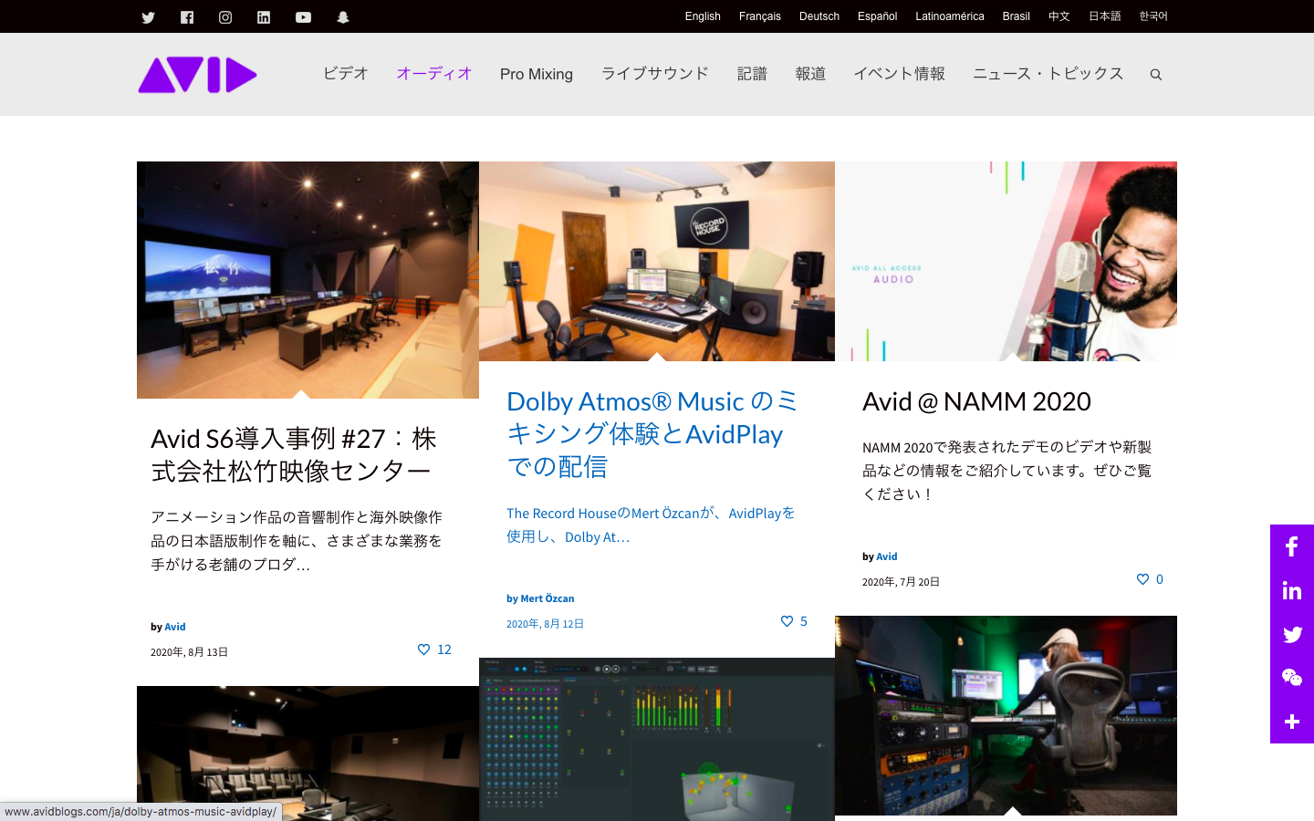Click the Dolby Atmos article excerpt text
The width and height of the screenshot is (1314, 821).
click(651, 525)
